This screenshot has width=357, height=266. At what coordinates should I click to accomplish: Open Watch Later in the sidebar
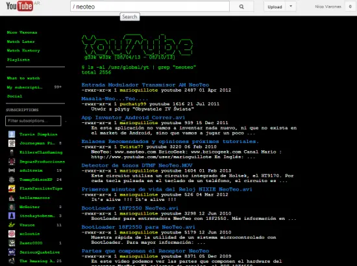[x=21, y=42]
